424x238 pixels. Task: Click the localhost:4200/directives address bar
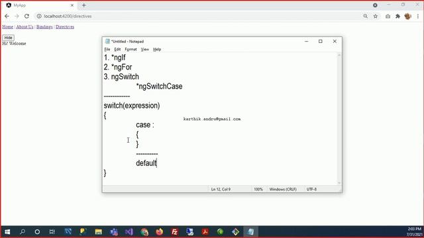(200, 16)
